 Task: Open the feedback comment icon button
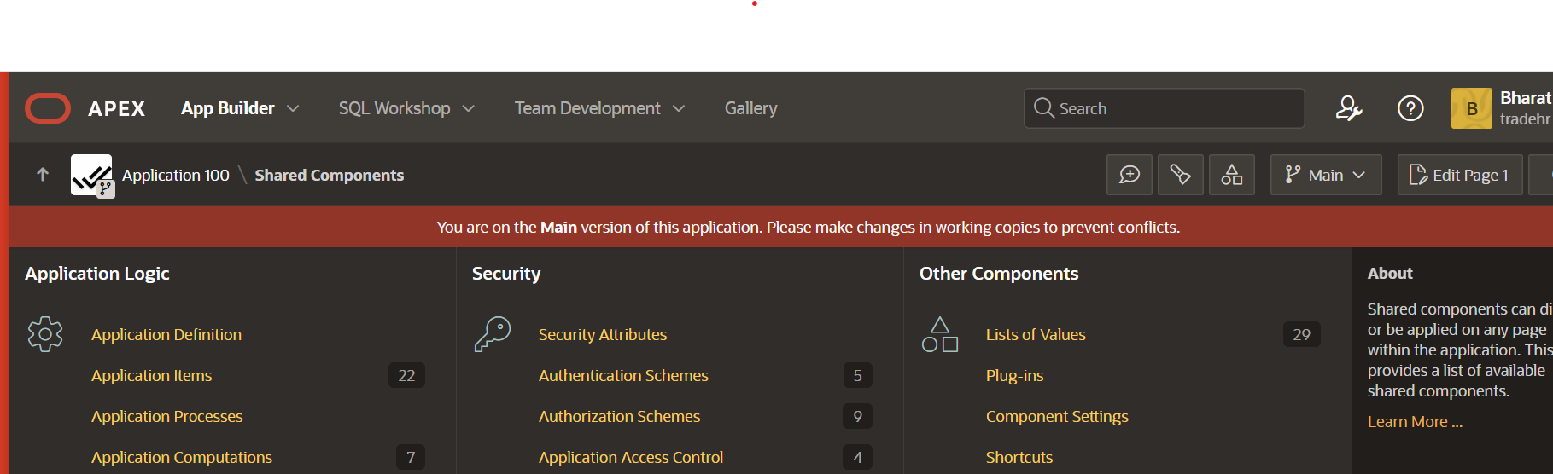[1129, 175]
